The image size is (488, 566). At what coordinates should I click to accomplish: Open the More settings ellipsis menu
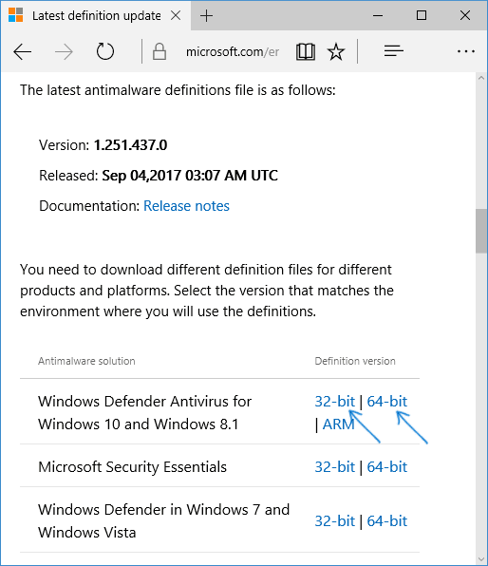(466, 51)
